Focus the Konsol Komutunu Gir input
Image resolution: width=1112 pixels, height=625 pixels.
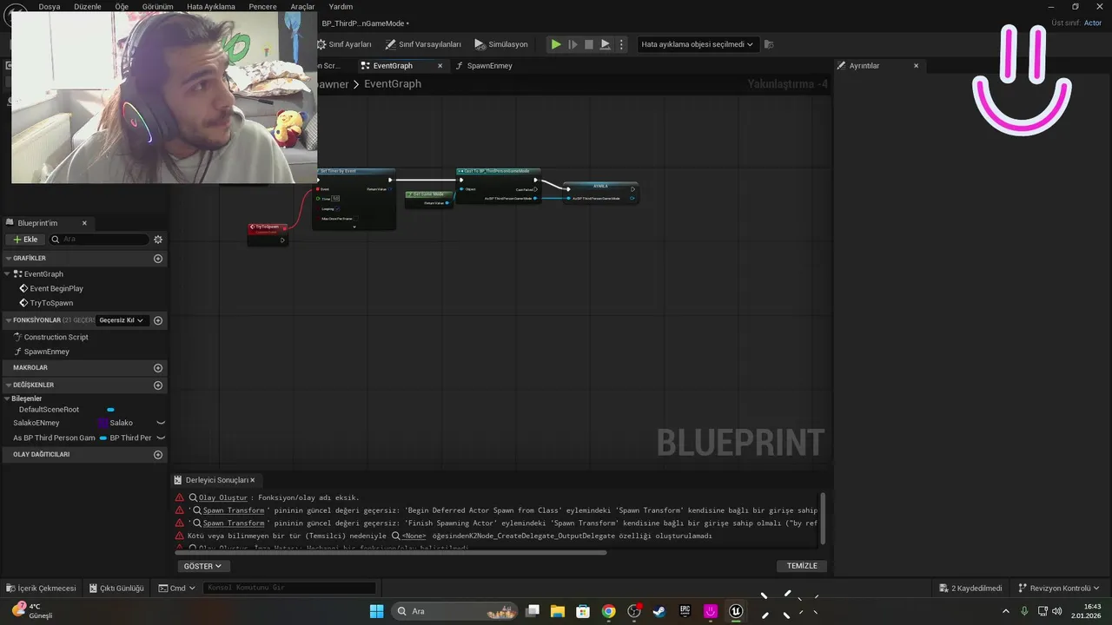(x=289, y=589)
